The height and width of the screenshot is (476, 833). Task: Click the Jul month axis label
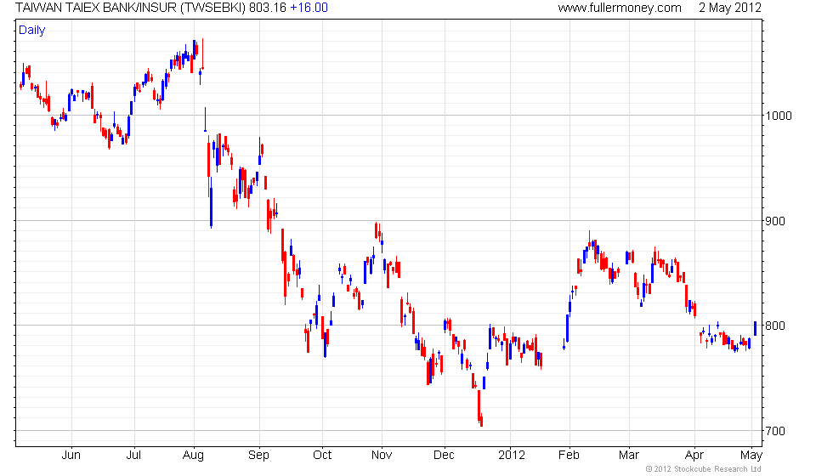[134, 456]
